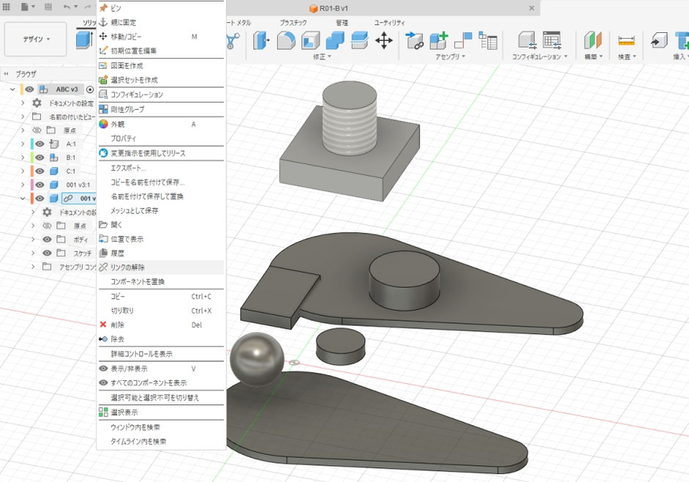The height and width of the screenshot is (482, 689).
Task: Open the 修正 panel dropdown arrow
Action: click(x=328, y=55)
